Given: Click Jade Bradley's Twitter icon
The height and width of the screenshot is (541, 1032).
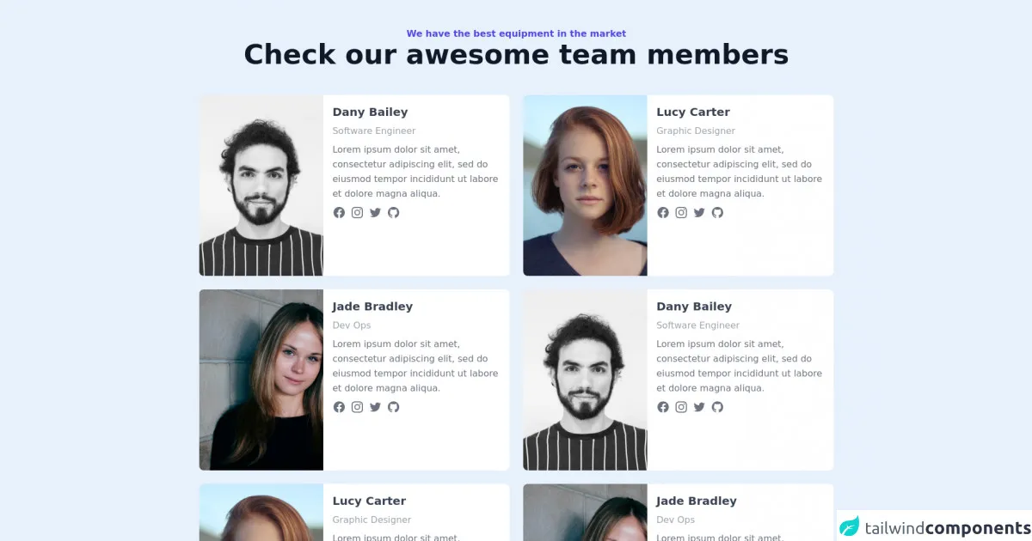Looking at the screenshot, I should coord(375,407).
